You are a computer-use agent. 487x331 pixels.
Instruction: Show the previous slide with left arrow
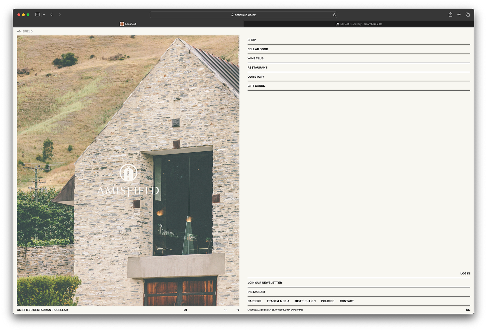coord(226,310)
